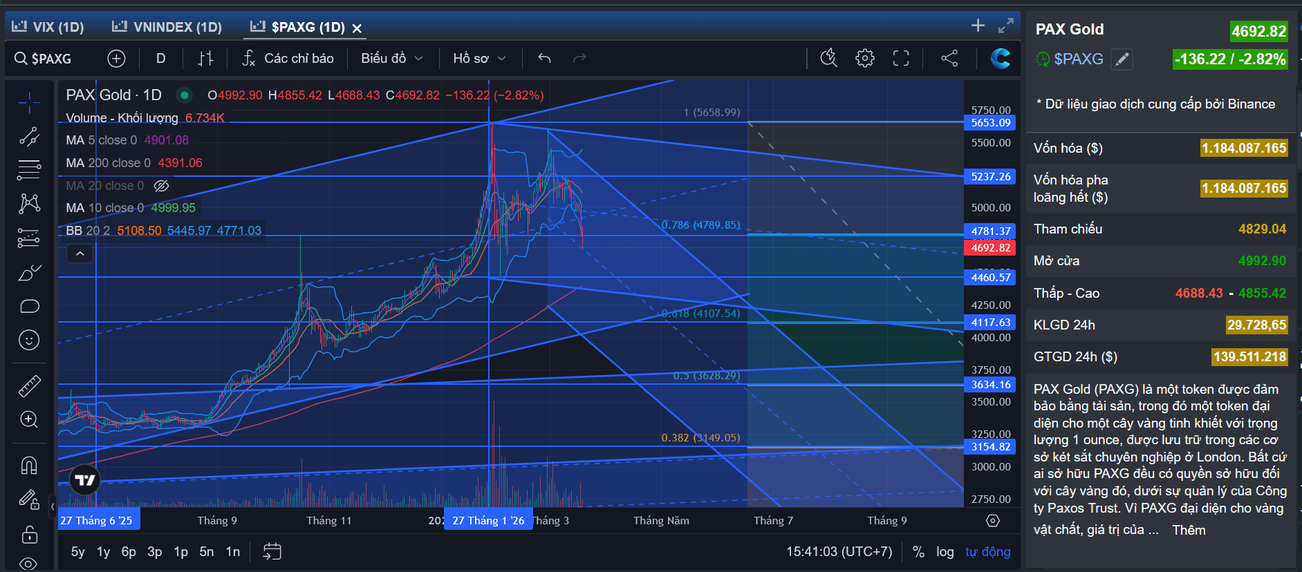The image size is (1302, 572).
Task: Open the emoji and icons tool
Action: tap(29, 340)
